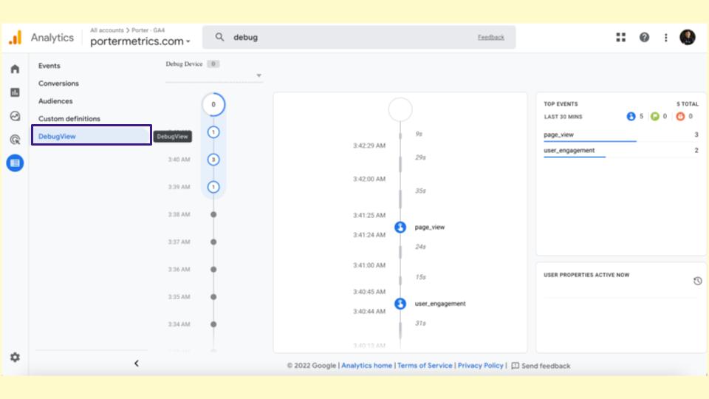
Task: Click All accounts in the breadcrumb
Action: 106,30
